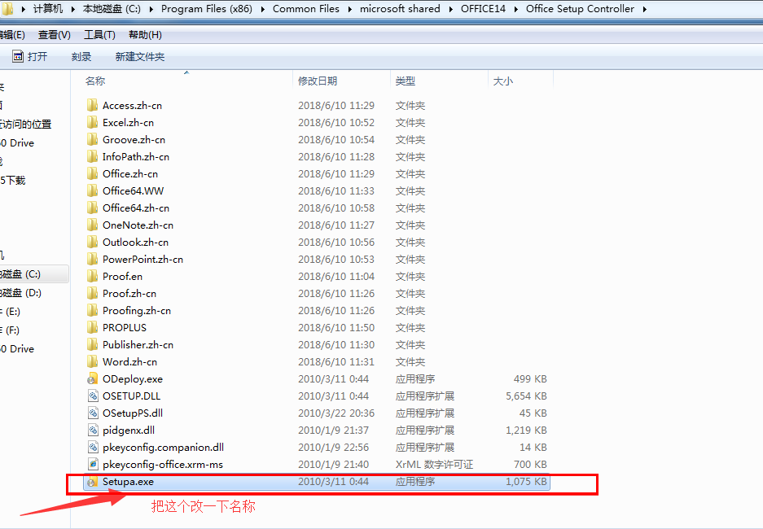Sort by 大小 column header

(x=503, y=81)
